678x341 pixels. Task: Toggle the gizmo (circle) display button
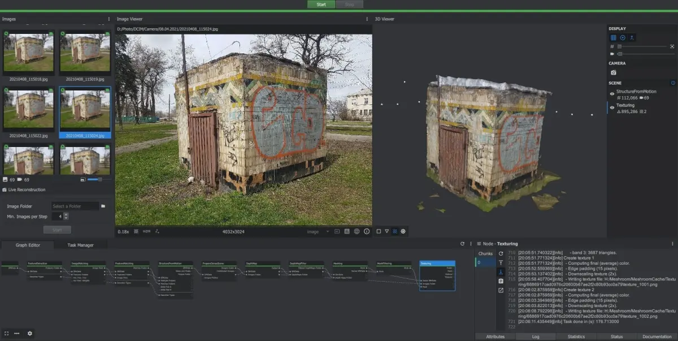[623, 37]
